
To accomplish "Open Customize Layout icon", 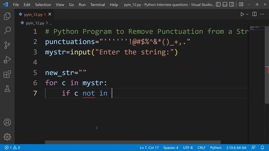I will click(241, 5).
